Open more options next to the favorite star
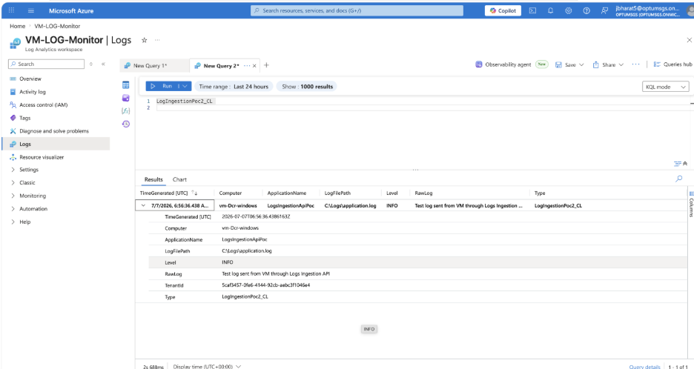Viewport: 694px width, 369px height. pyautogui.click(x=157, y=40)
